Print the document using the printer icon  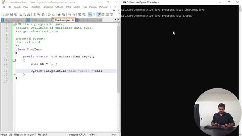[x=29, y=15]
